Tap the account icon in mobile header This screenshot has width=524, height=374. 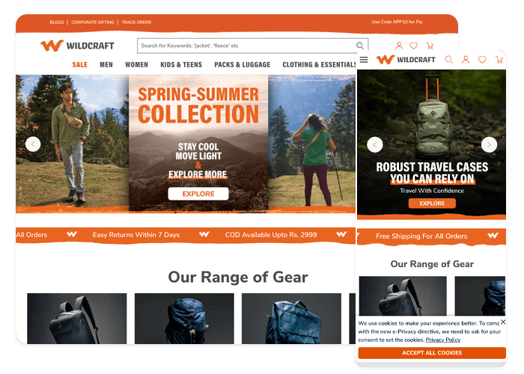click(466, 60)
